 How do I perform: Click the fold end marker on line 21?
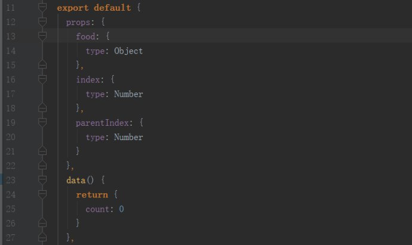pos(42,151)
